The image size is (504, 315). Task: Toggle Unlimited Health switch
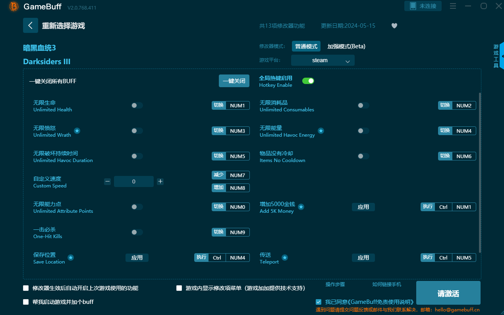(x=137, y=105)
